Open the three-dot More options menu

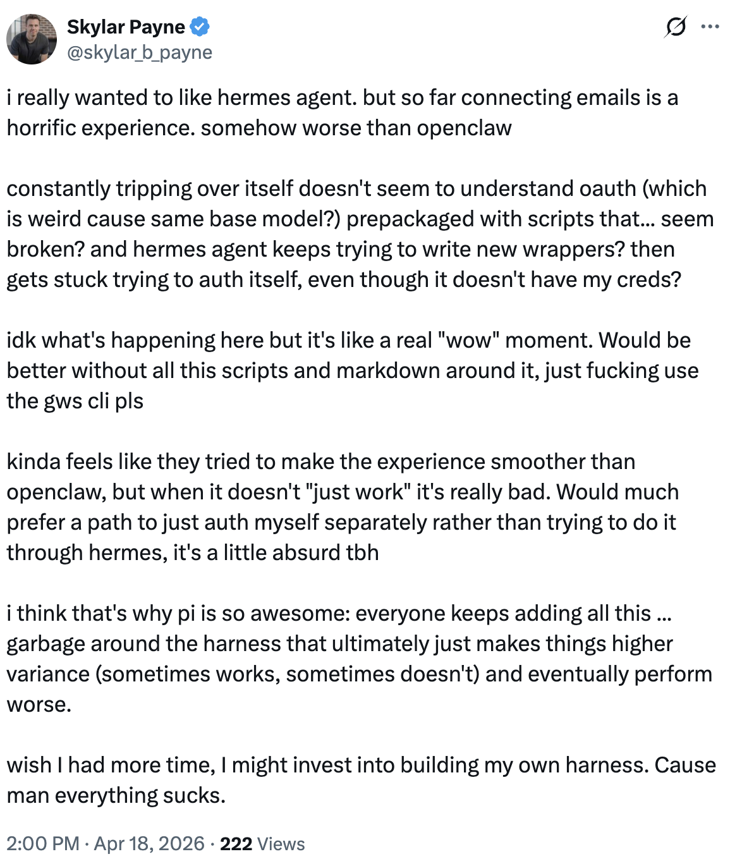[710, 27]
